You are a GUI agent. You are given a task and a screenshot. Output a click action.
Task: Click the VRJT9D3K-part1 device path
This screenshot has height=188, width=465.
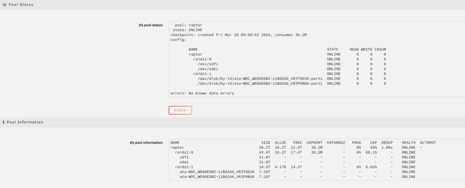260,79
